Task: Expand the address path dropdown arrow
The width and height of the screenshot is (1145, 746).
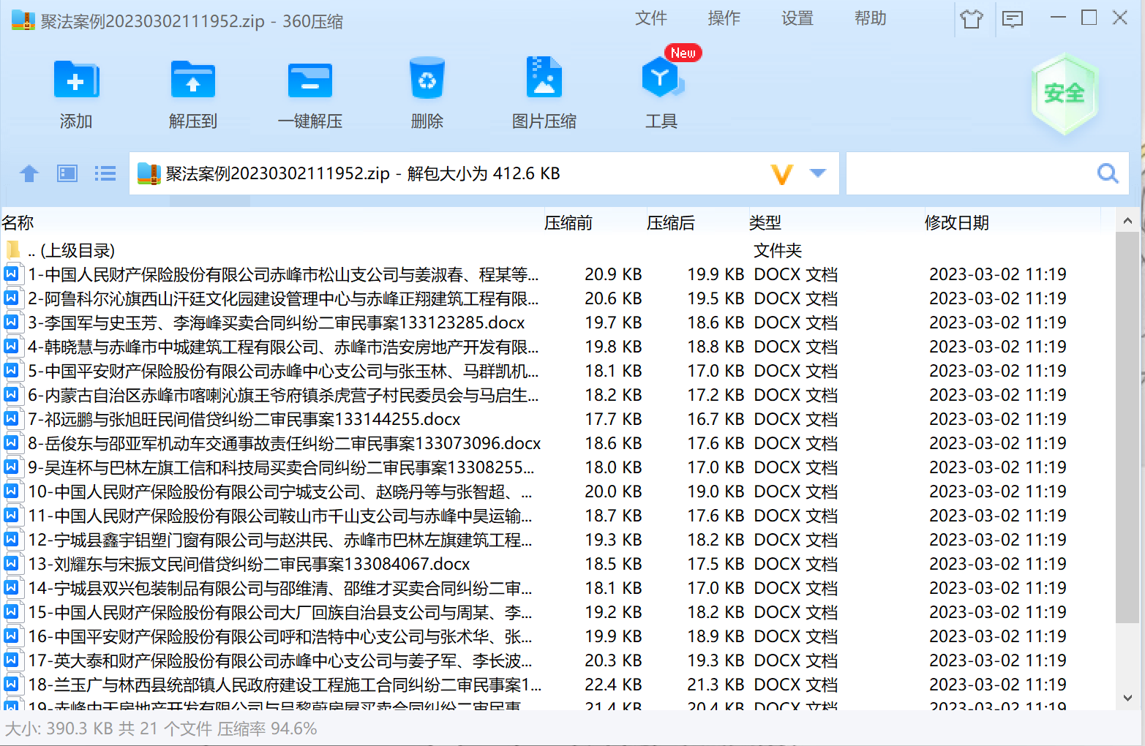Action: [x=818, y=173]
